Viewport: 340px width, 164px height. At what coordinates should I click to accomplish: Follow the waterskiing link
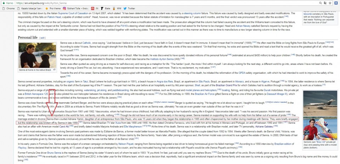[90, 90]
